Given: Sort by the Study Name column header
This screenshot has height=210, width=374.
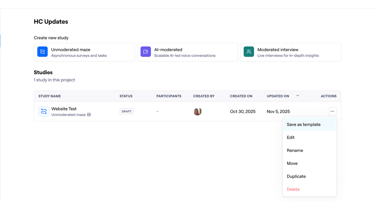Looking at the screenshot, I should tap(50, 96).
